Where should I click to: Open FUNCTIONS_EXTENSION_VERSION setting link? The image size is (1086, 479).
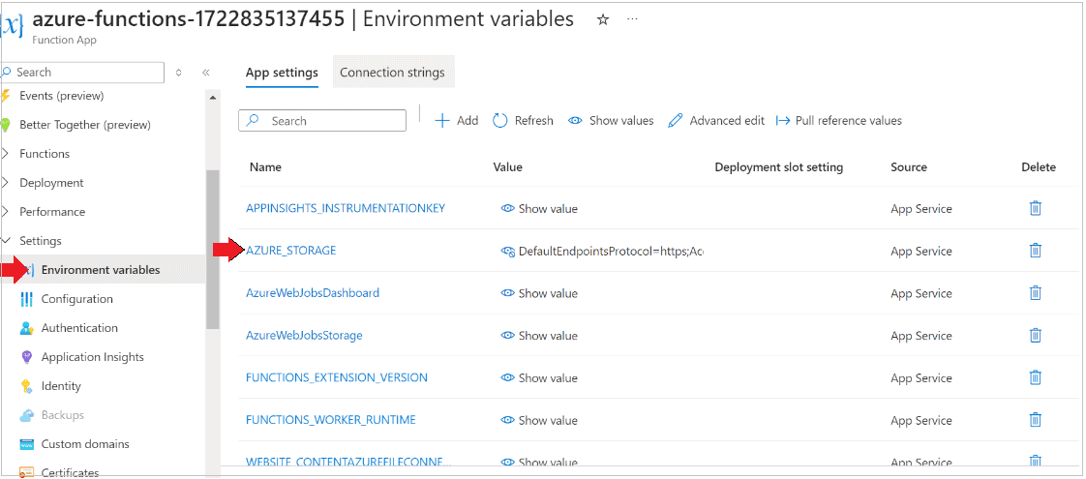pyautogui.click(x=337, y=378)
